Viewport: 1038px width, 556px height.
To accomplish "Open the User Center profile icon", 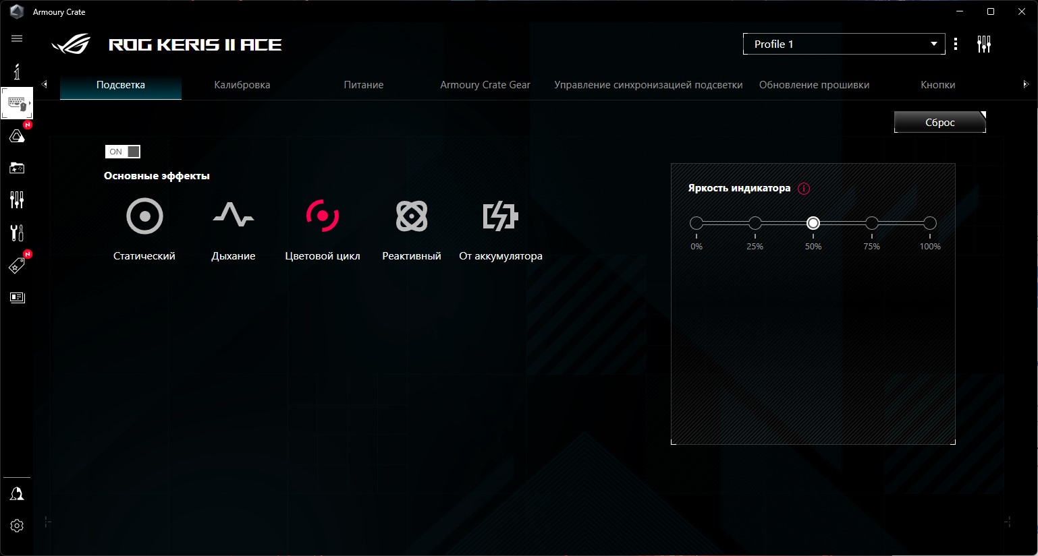I will pos(17,494).
